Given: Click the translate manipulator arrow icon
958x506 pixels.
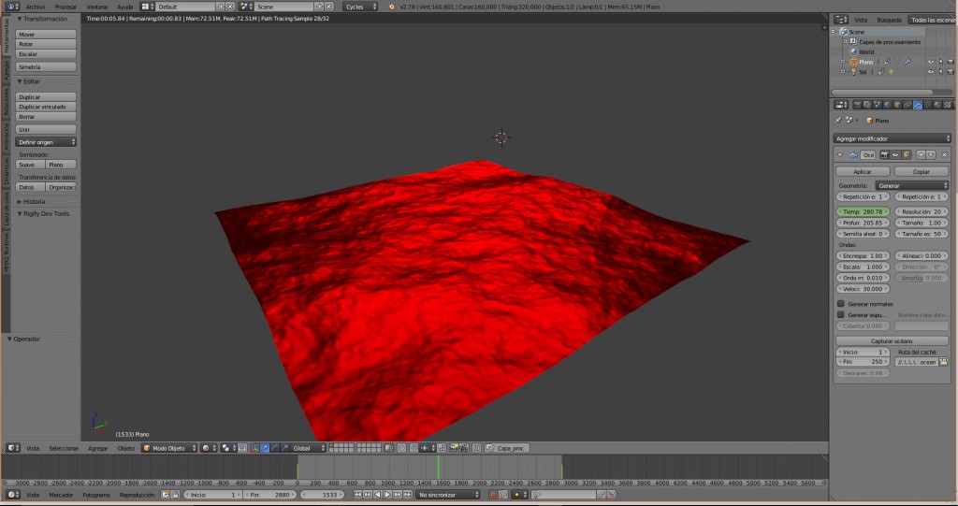Looking at the screenshot, I should pyautogui.click(x=265, y=448).
